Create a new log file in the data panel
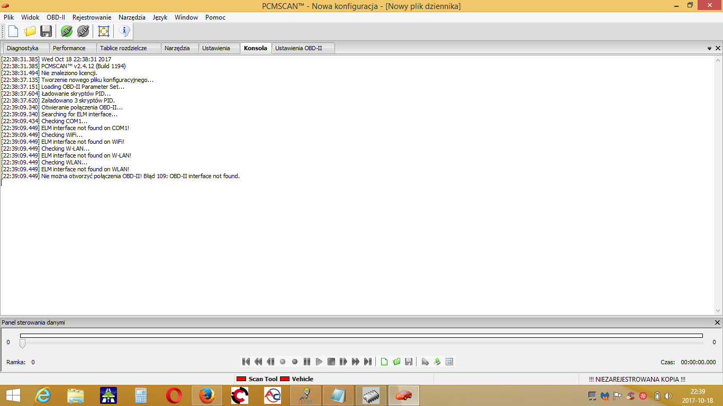Viewport: 723px width, 406px height. (384, 362)
